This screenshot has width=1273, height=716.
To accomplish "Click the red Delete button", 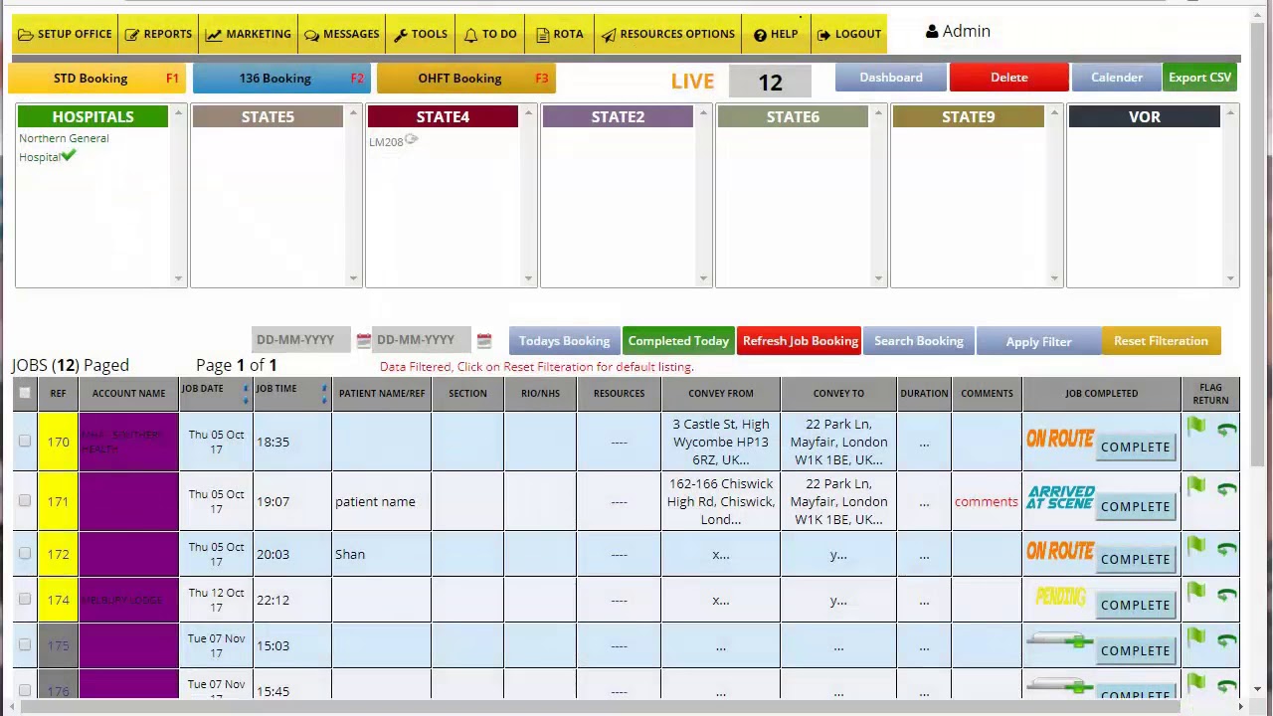I will point(1009,78).
